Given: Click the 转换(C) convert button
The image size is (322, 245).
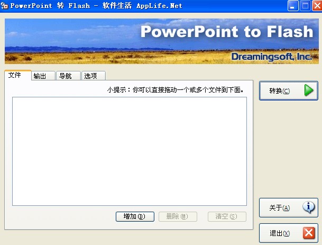Looking at the screenshot, I should [289, 90].
